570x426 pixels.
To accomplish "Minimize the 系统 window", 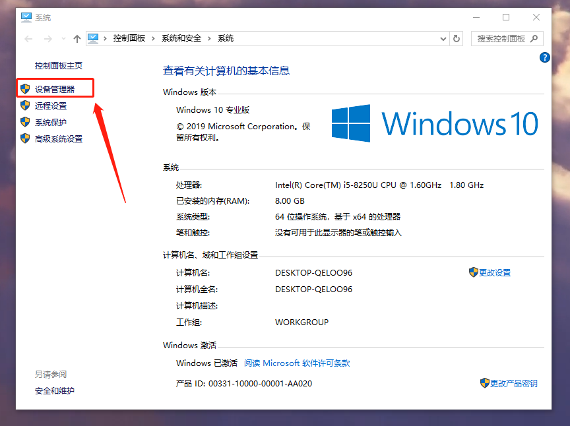I will [476, 17].
